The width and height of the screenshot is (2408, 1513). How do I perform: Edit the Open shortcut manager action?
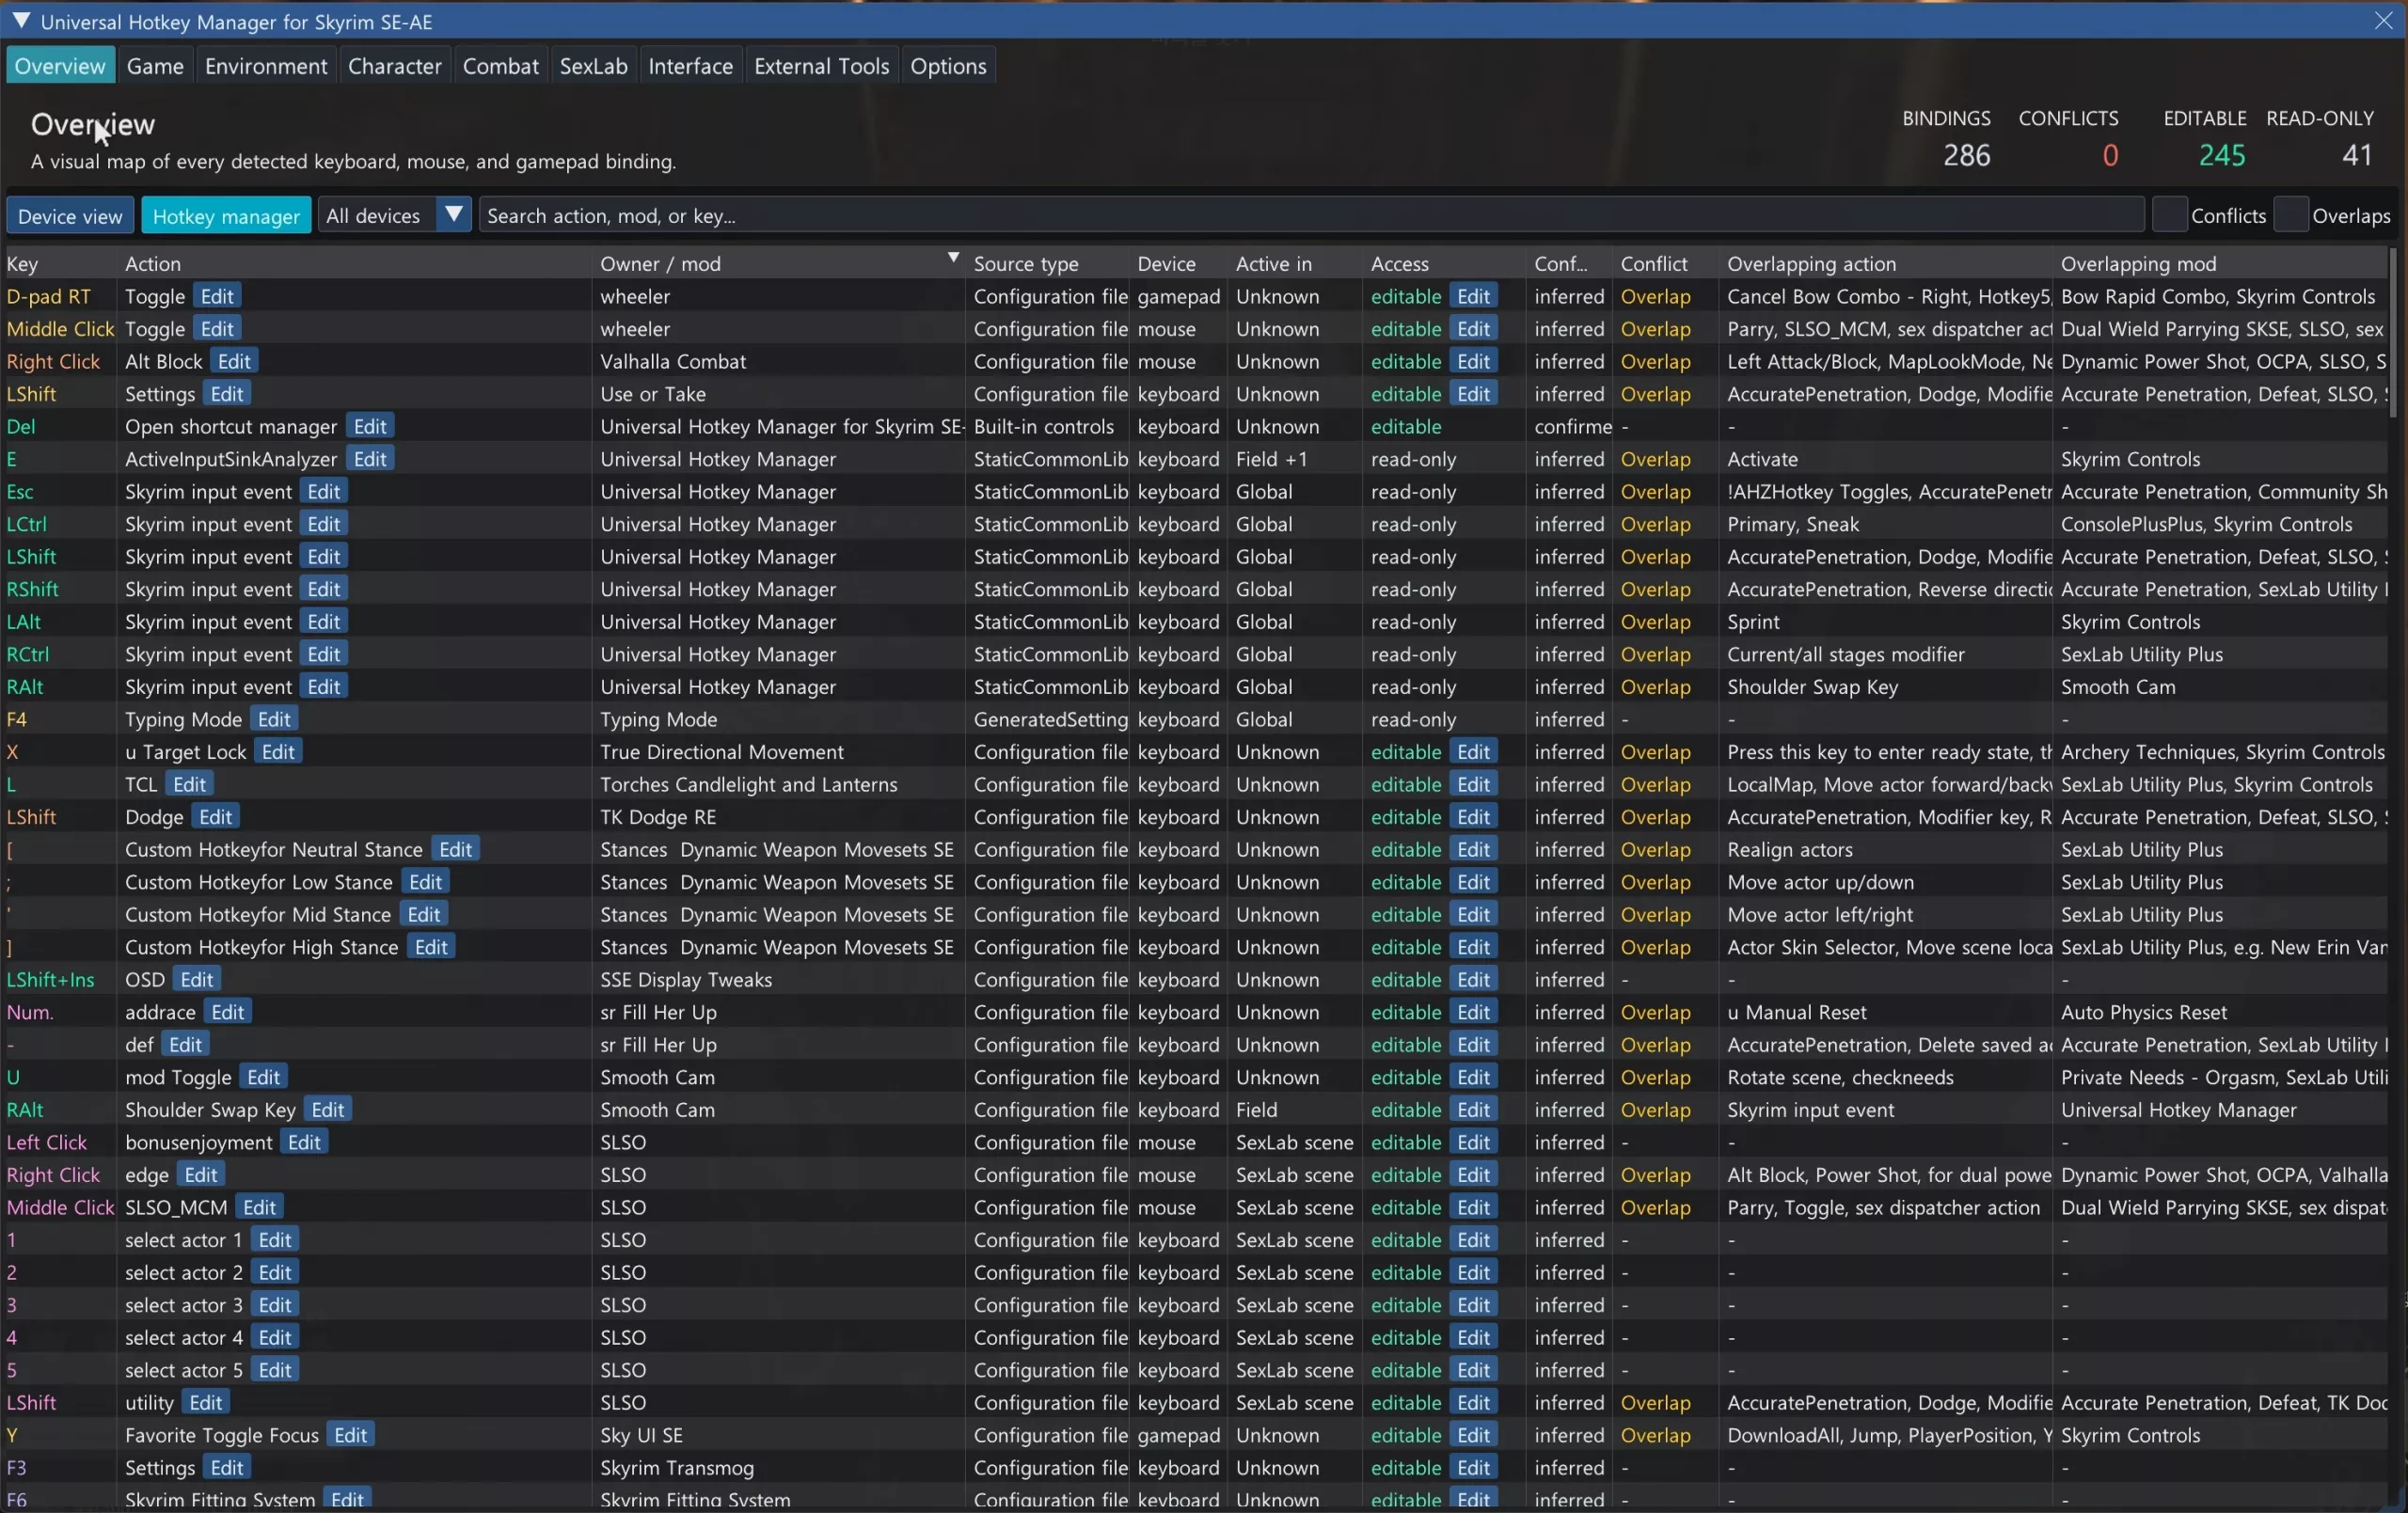370,426
